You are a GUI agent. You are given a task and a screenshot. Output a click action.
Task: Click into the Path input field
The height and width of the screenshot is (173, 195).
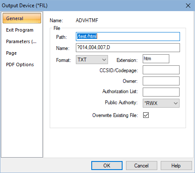point(128,37)
